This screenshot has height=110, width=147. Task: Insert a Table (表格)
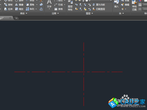59,9
